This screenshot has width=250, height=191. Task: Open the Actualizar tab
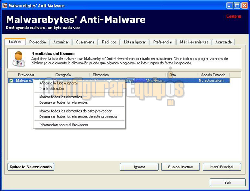pyautogui.click(x=61, y=42)
